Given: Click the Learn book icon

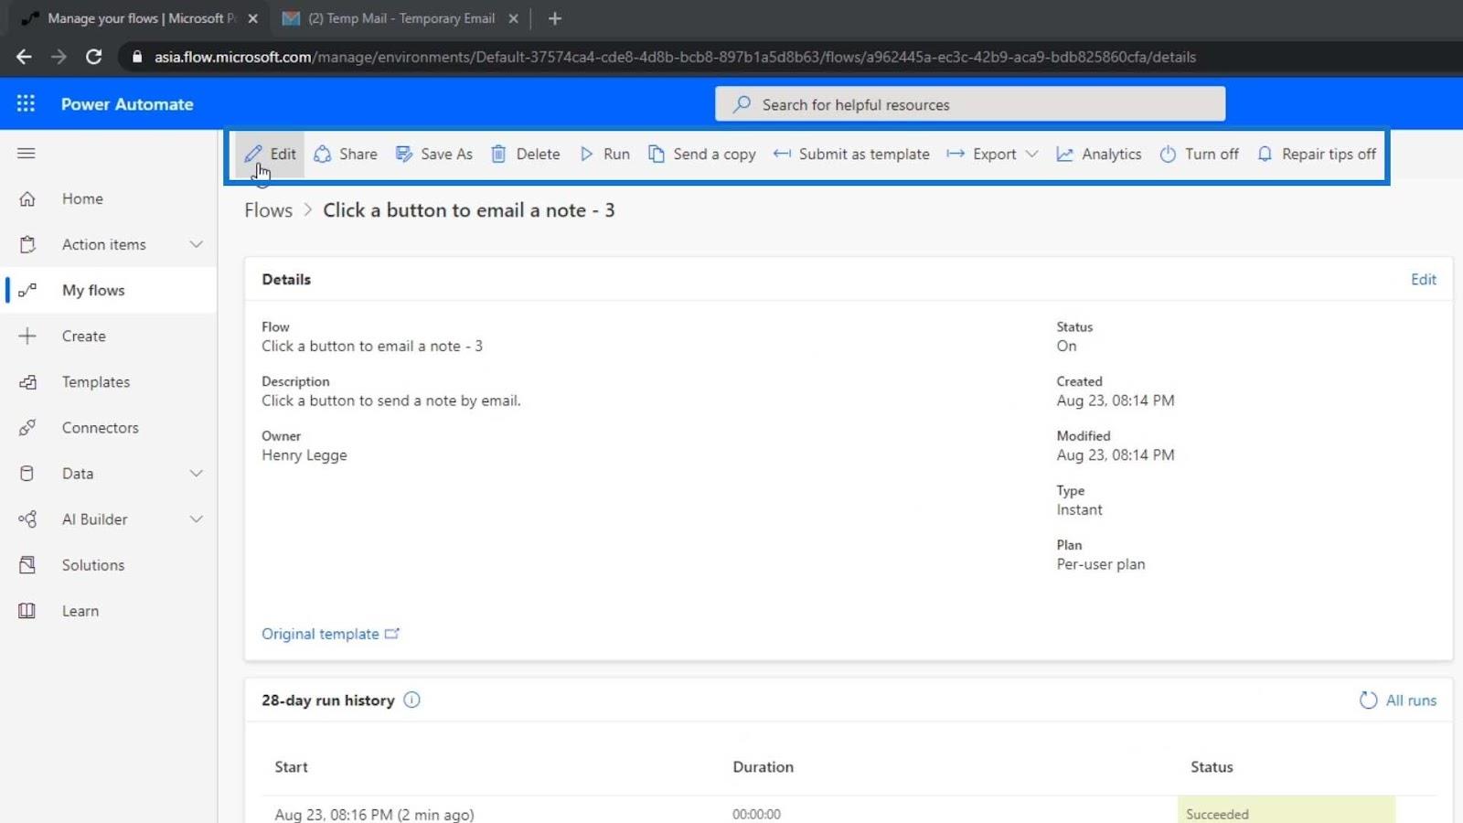Looking at the screenshot, I should 27,610.
